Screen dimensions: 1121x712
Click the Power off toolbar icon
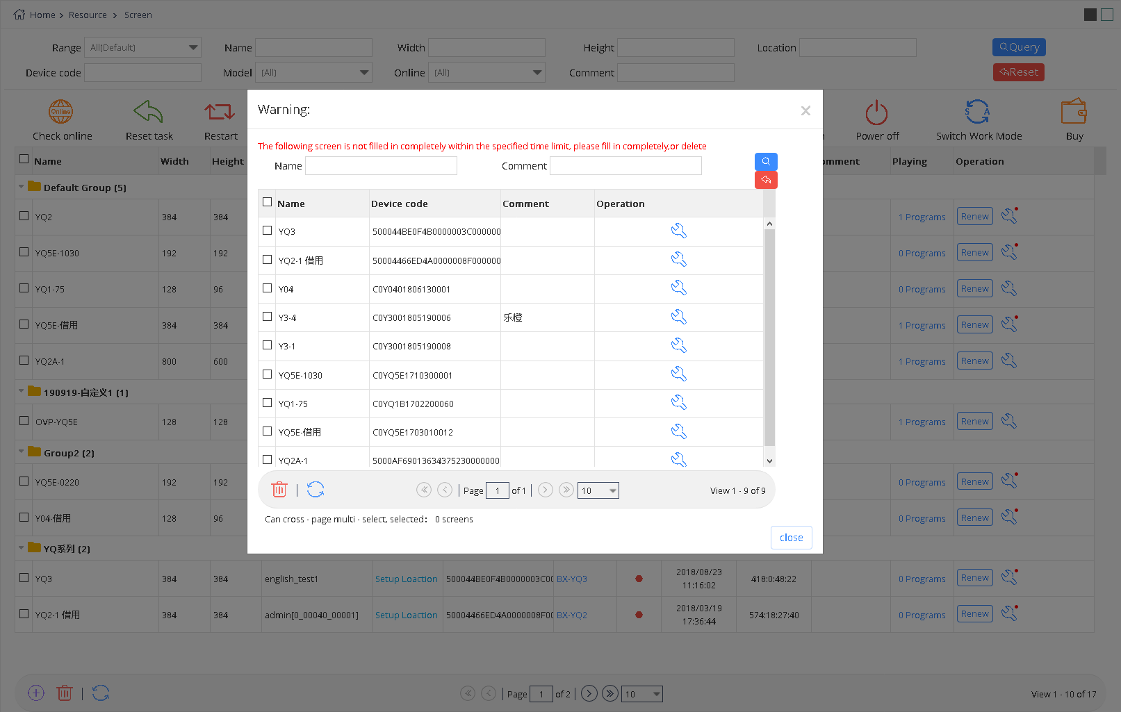(x=876, y=113)
